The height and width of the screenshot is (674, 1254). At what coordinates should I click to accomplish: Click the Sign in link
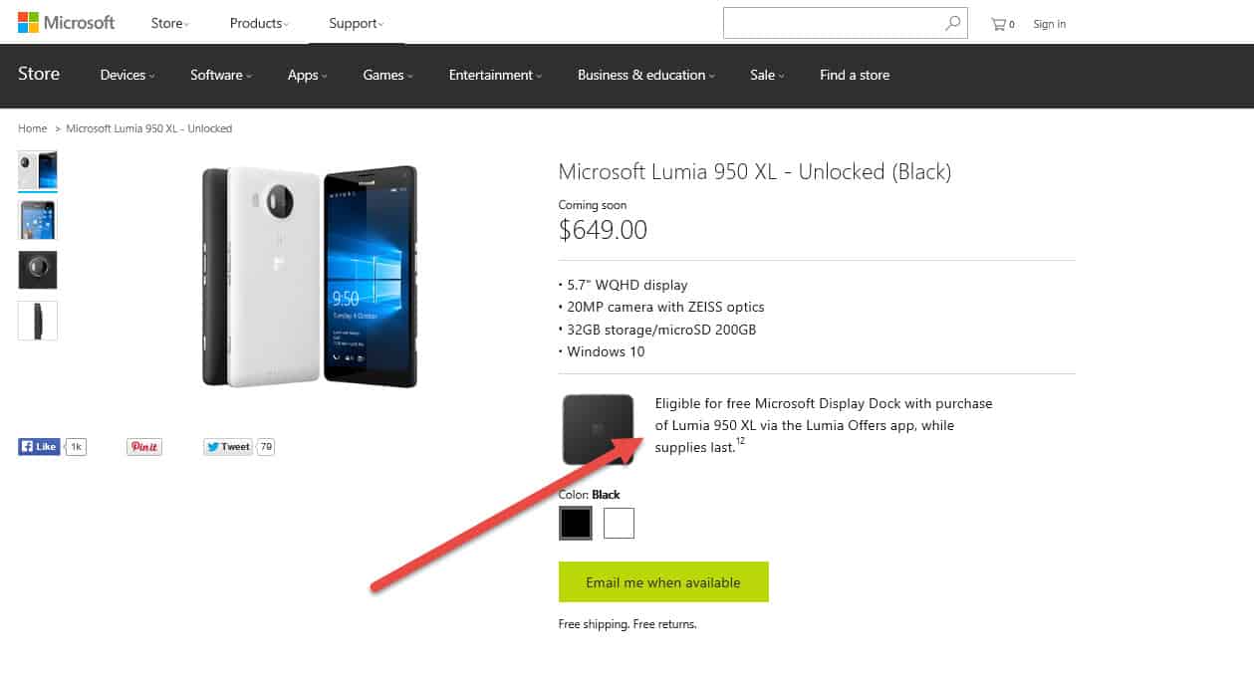coord(1049,24)
